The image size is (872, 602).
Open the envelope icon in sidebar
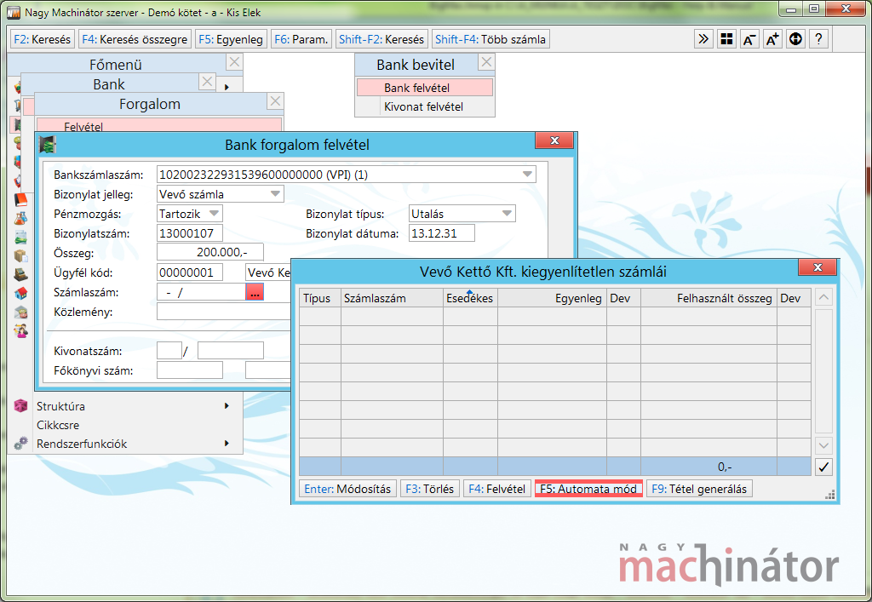[20, 312]
